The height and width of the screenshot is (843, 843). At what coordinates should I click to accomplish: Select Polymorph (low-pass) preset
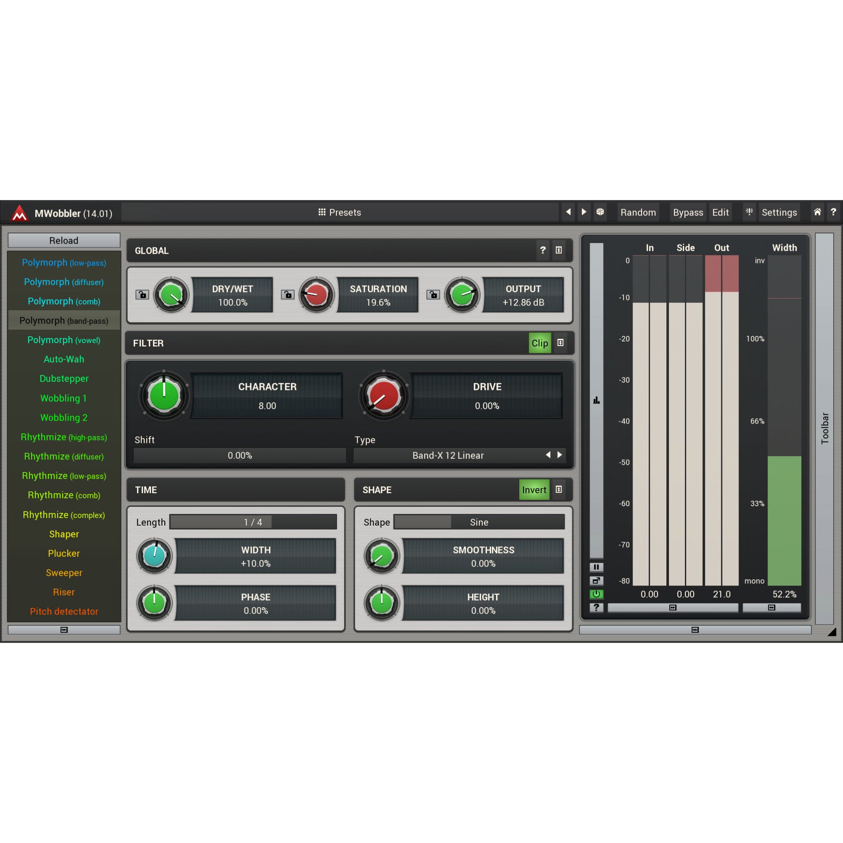click(x=64, y=263)
